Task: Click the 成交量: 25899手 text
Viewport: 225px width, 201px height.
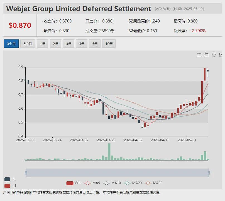Action: [x=100, y=31]
